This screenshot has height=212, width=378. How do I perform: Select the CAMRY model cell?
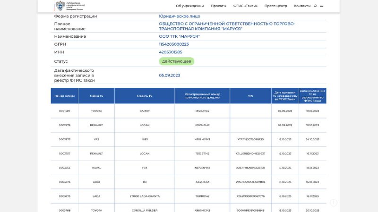point(145,111)
